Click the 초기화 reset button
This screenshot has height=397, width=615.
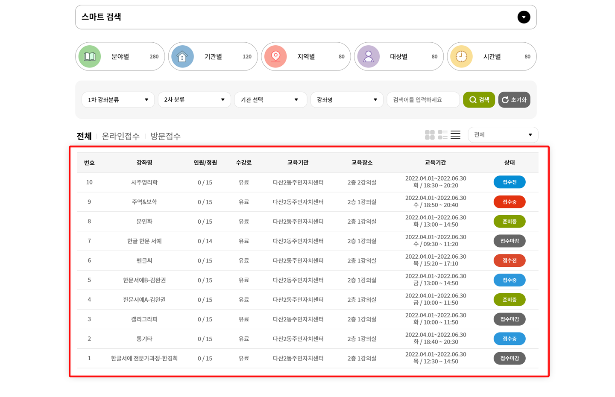tap(514, 100)
